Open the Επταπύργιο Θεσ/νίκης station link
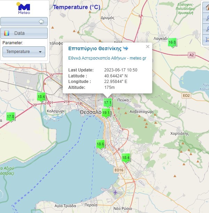209x213 pixels. (95, 48)
